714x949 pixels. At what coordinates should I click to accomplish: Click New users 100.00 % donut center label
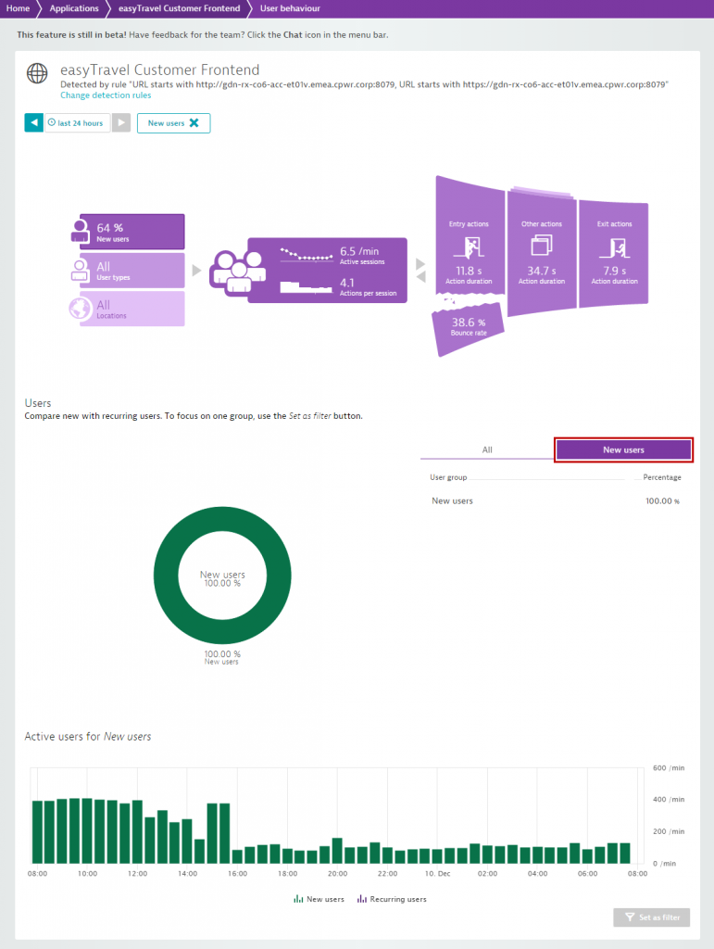click(222, 578)
